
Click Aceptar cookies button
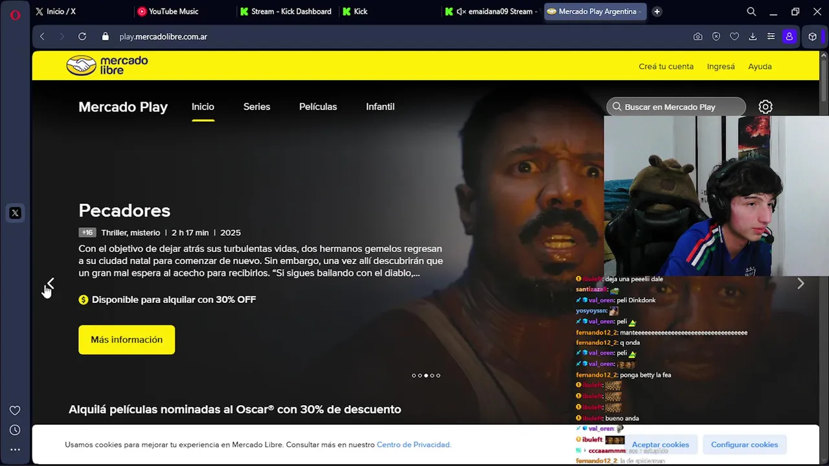coord(661,445)
